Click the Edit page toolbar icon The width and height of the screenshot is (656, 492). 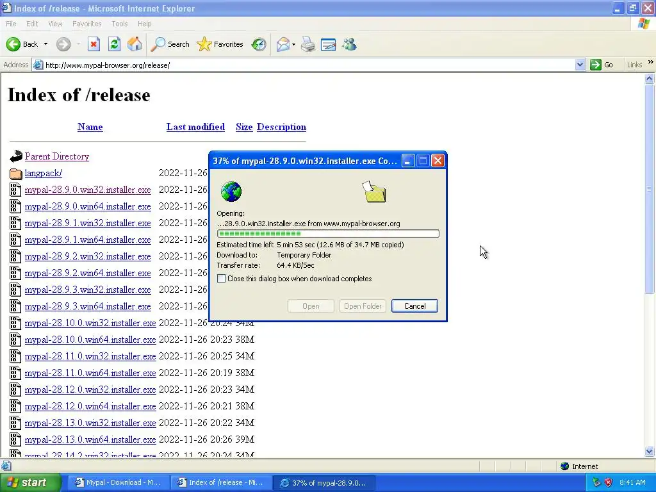pos(329,44)
